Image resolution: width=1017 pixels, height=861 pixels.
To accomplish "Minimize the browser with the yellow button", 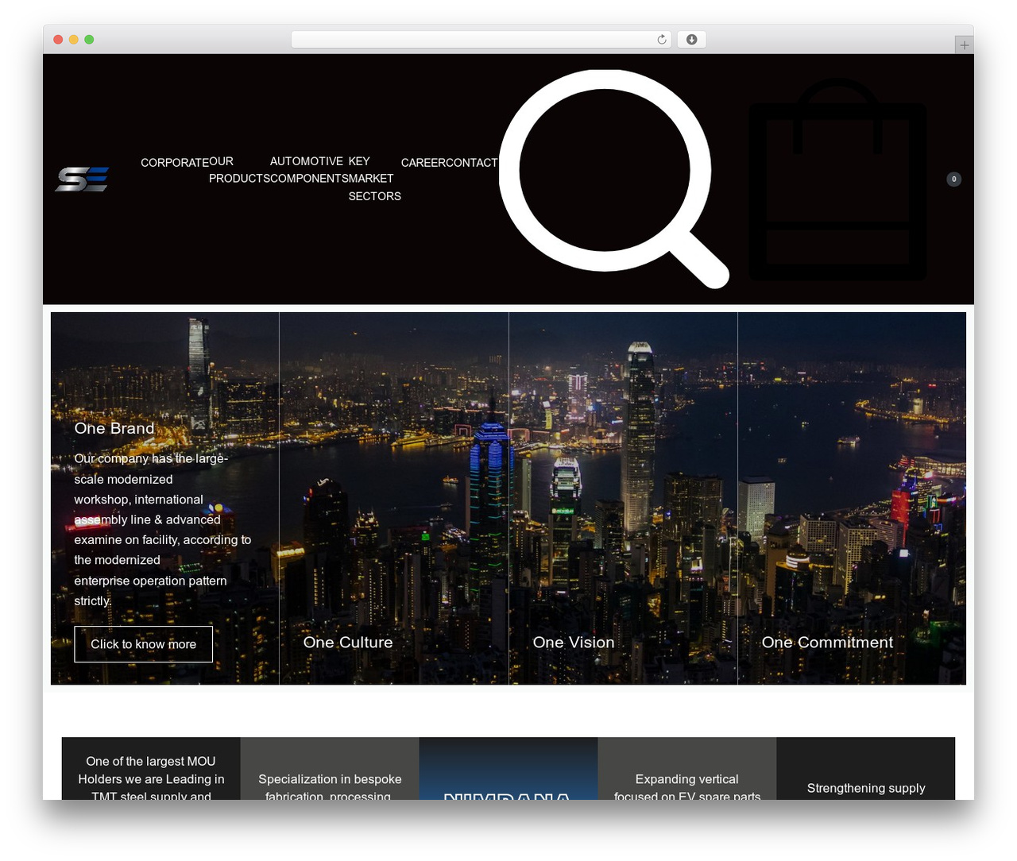I will (x=74, y=40).
